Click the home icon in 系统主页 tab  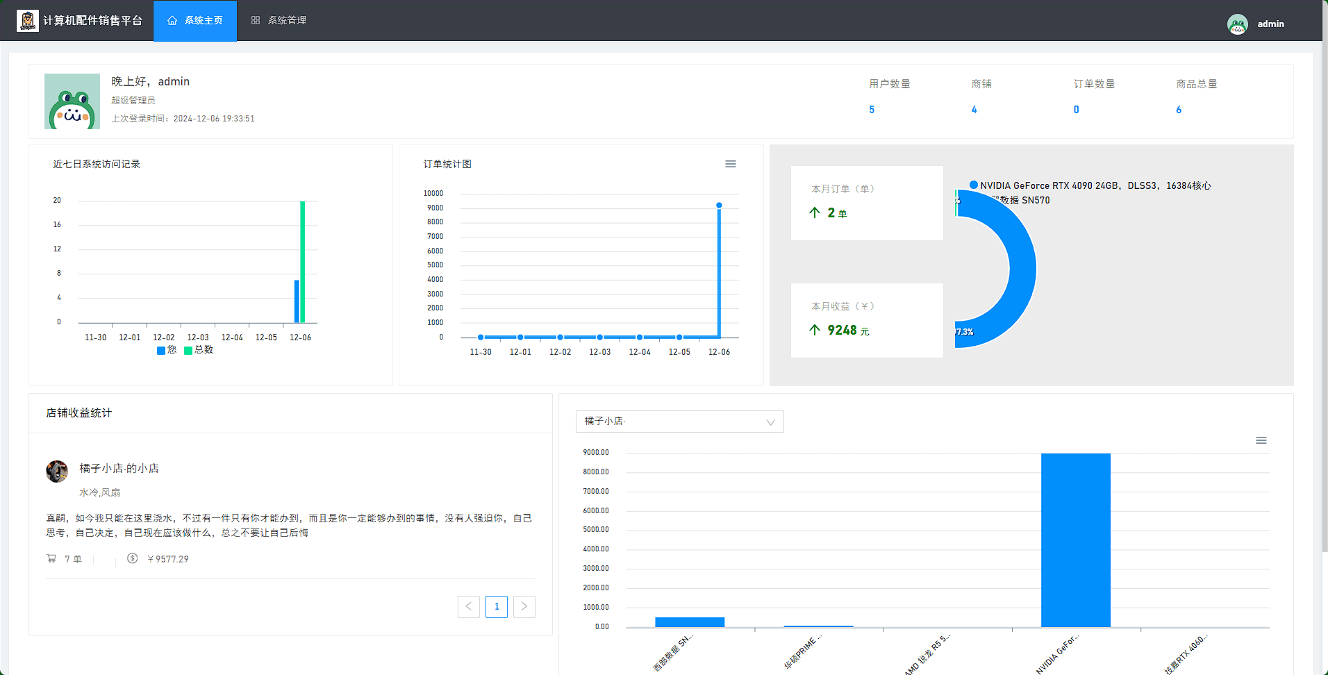click(172, 21)
